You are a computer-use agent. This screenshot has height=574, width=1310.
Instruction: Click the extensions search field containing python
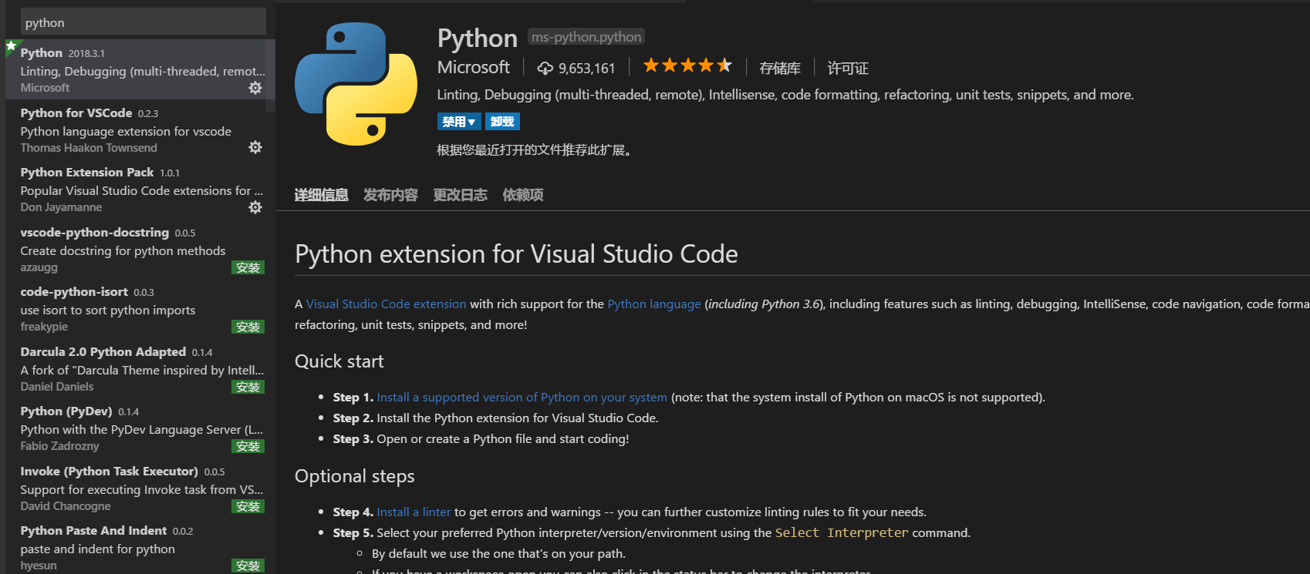[x=143, y=22]
